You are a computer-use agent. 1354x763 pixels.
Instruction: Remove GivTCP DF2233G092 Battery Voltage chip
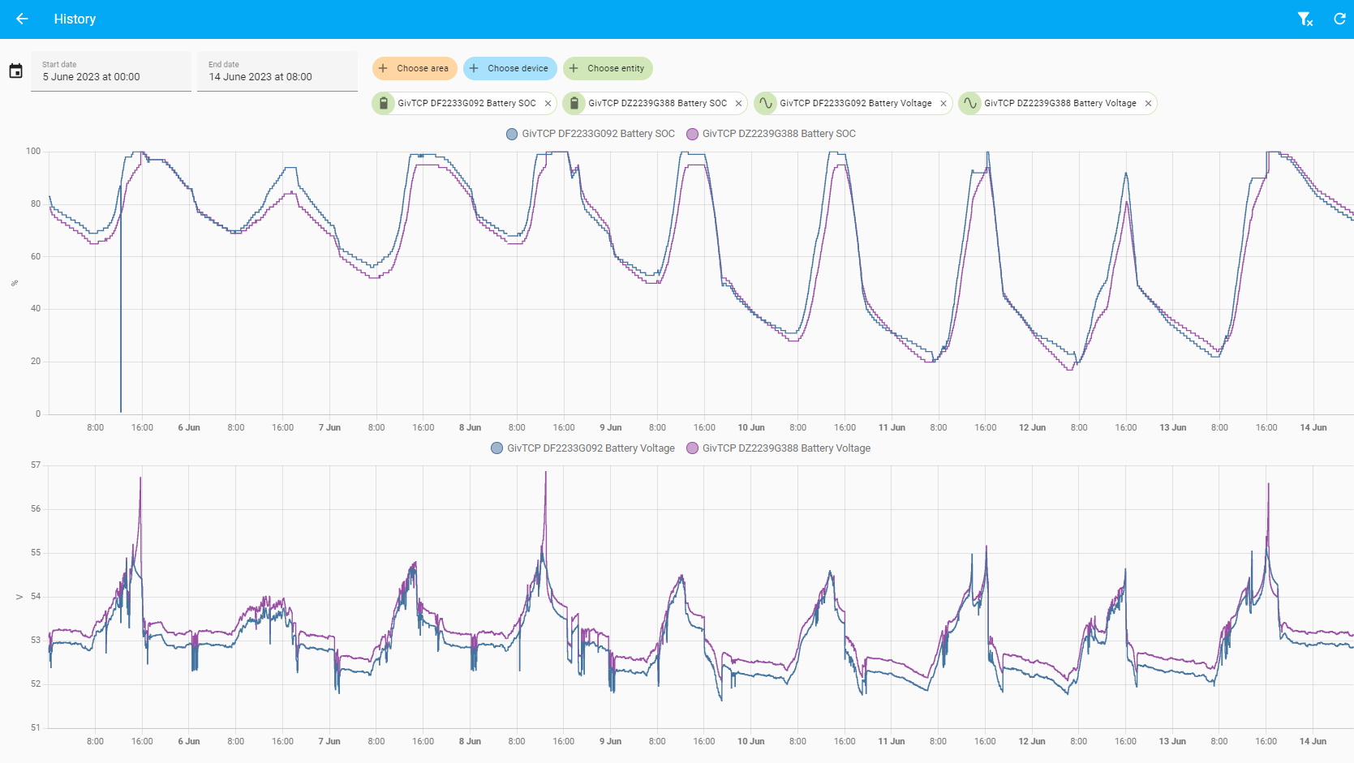click(x=943, y=104)
